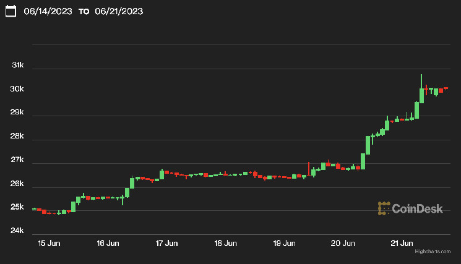The height and width of the screenshot is (264, 461).
Task: Click the 24k price axis label
Action: click(19, 231)
